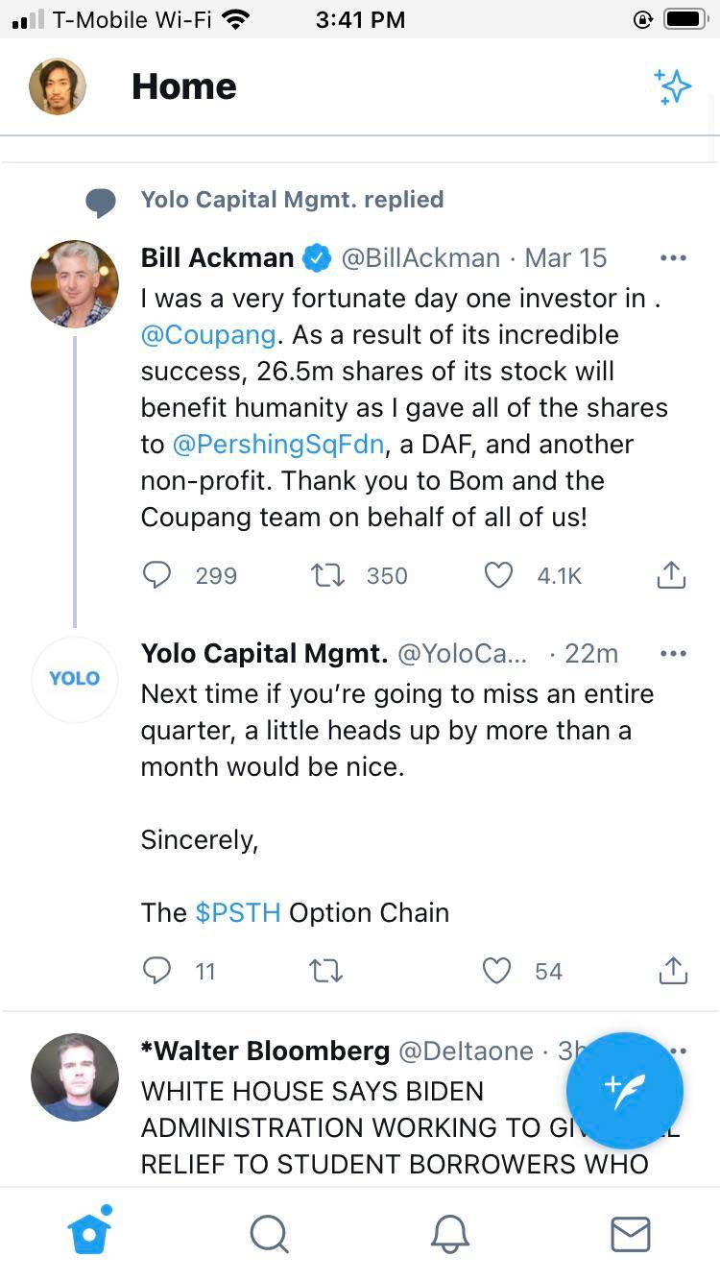Open reply on Bill Ackman's tweet
Screen dimensions: 720x1281
click(x=156, y=575)
